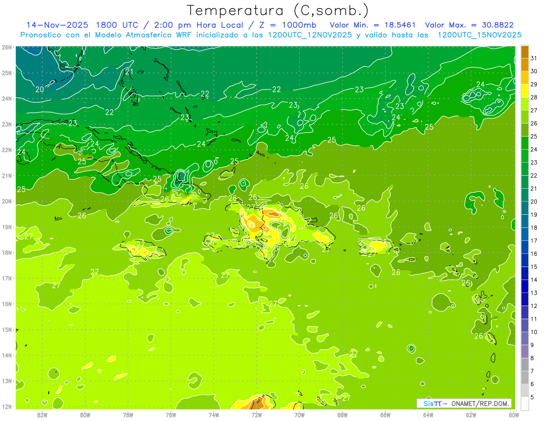
Task: Click the 18N latitude axis label
Action: click(x=6, y=252)
